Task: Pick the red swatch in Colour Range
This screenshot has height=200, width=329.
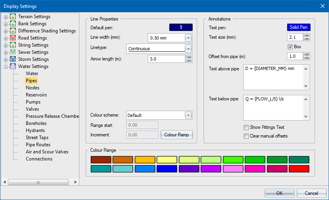Action: [299, 169]
